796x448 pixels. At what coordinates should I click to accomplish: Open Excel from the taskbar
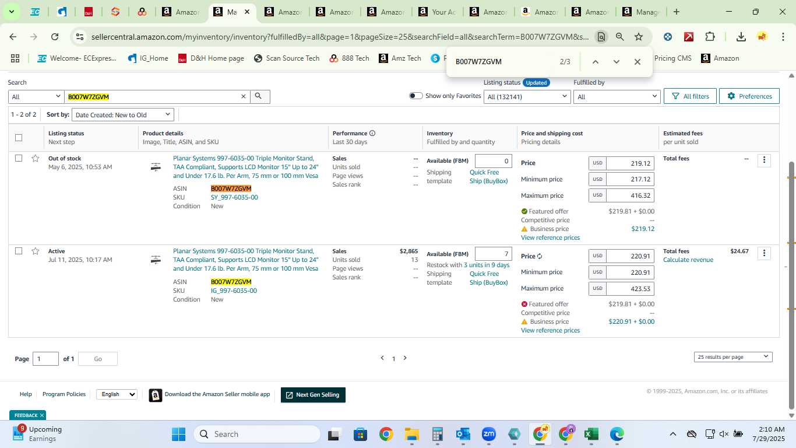[591, 434]
